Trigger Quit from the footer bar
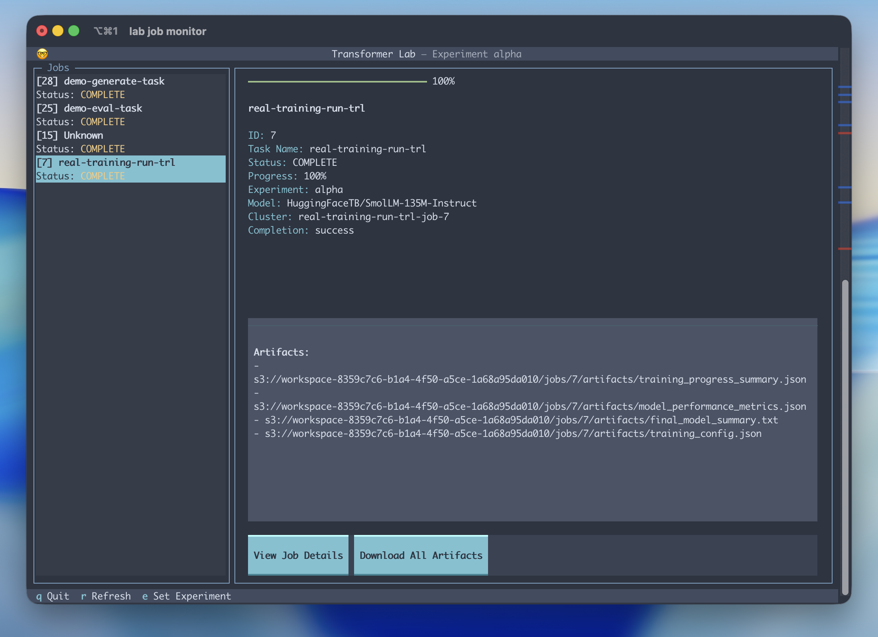Image resolution: width=878 pixels, height=637 pixels. (53, 596)
